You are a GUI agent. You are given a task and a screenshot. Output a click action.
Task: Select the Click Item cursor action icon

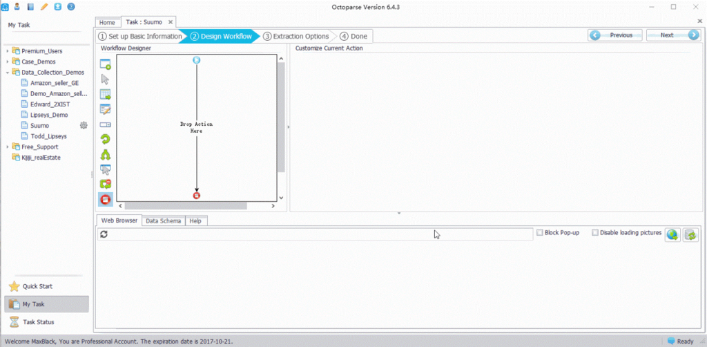pyautogui.click(x=106, y=80)
